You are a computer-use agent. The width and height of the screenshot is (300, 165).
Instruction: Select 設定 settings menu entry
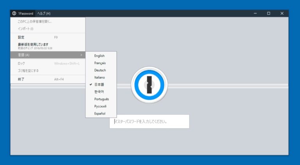tap(21, 38)
